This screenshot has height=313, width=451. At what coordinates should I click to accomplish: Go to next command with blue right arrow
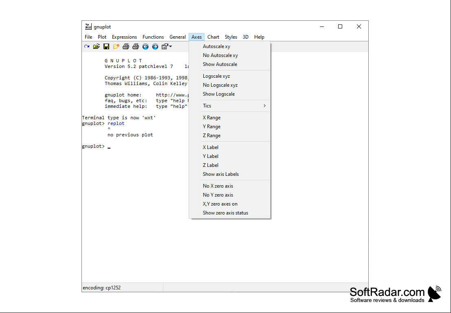coord(155,46)
